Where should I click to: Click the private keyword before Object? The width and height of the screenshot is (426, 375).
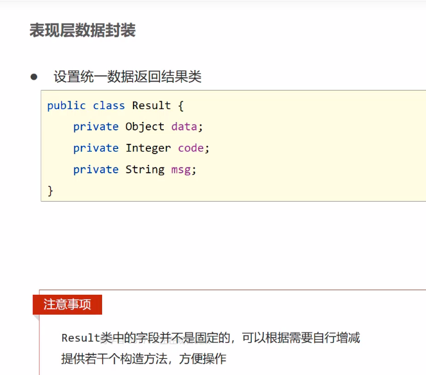tap(96, 126)
